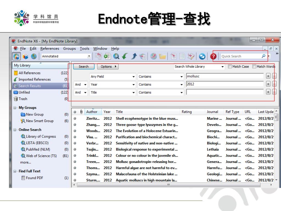
Task: Click the Insert Citation icon
Action: pyautogui.click(x=173, y=56)
